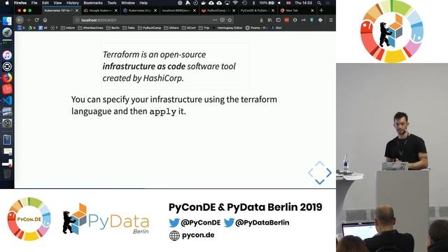Viewport: 448px width, 252px height.
Task: Open a new tab with the plus button
Action: [321, 10]
